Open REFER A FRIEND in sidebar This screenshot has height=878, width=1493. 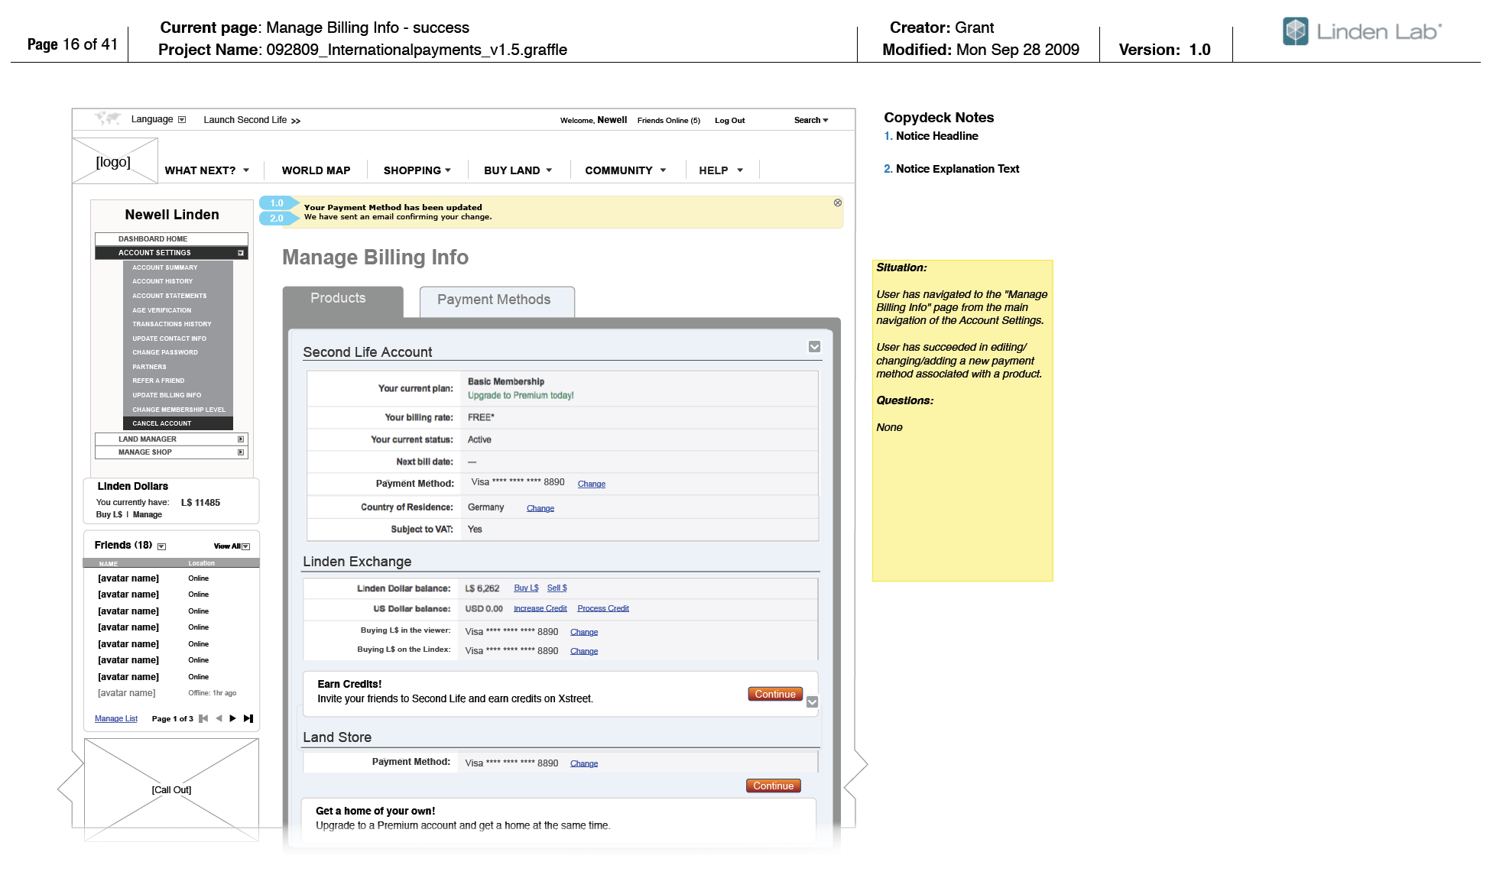[x=158, y=381]
